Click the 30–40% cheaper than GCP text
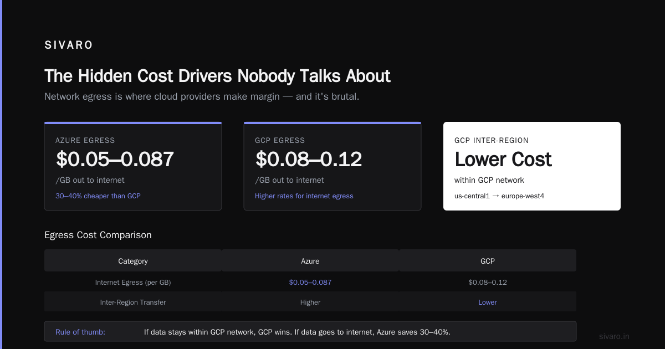The height and width of the screenshot is (349, 665). coord(98,196)
